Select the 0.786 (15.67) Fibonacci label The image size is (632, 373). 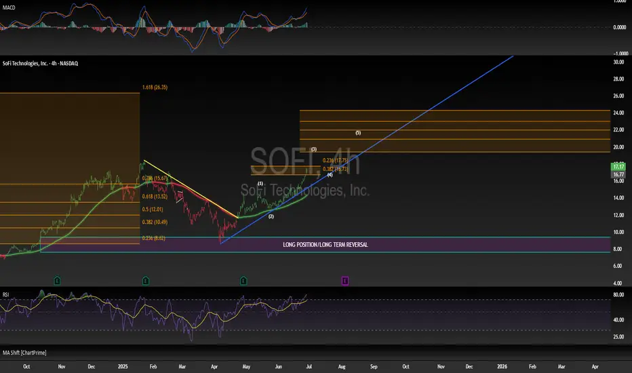[x=155, y=178]
